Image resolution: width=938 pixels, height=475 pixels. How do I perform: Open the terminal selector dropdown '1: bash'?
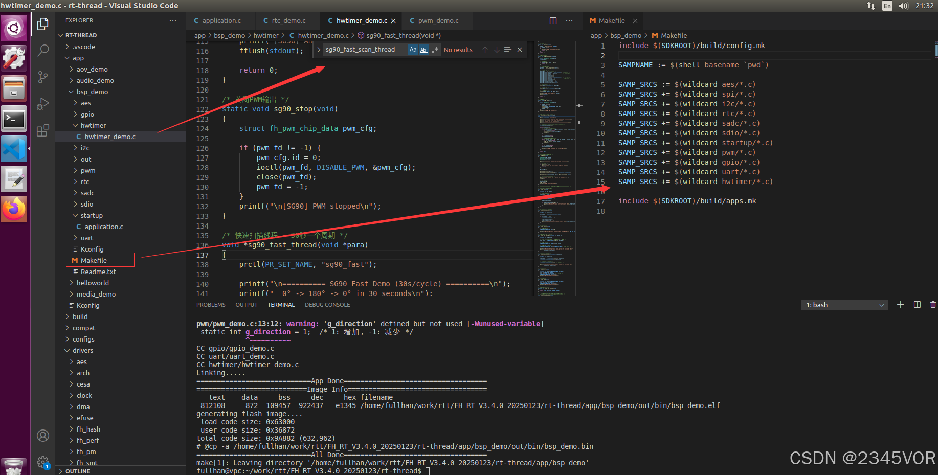(844, 305)
